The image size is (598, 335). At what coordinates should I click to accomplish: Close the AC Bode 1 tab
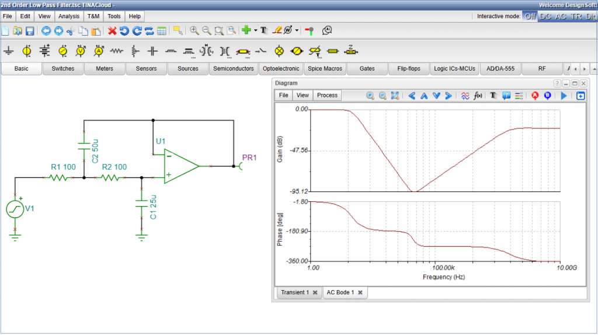click(360, 292)
